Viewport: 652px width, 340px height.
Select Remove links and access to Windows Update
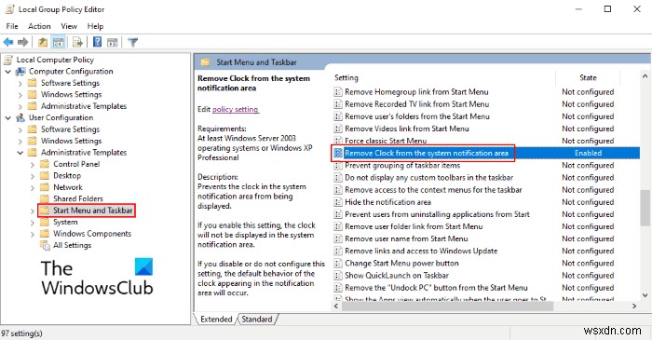[x=421, y=252]
